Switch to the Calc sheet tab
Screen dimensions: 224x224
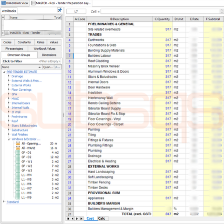tap(102, 218)
